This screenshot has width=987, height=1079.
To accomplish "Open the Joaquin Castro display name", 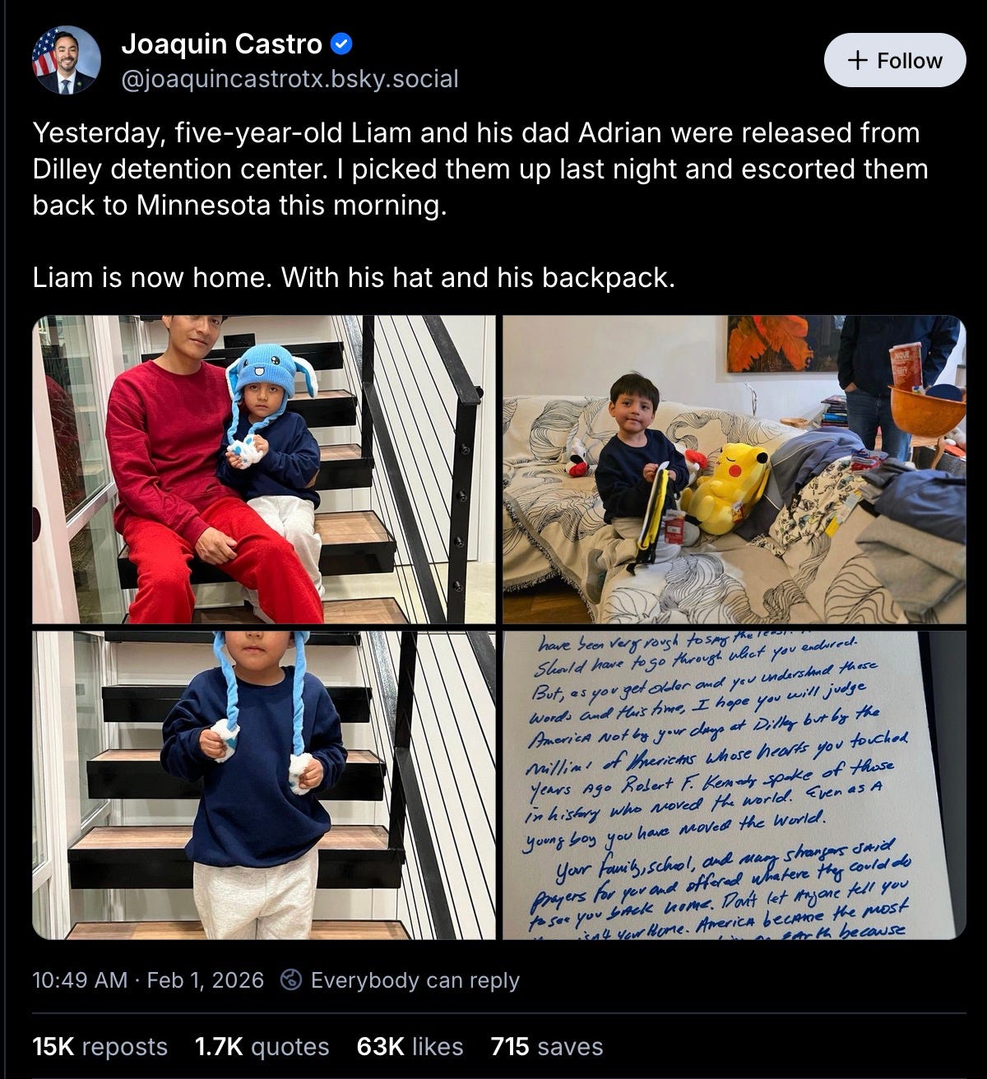I will [222, 44].
